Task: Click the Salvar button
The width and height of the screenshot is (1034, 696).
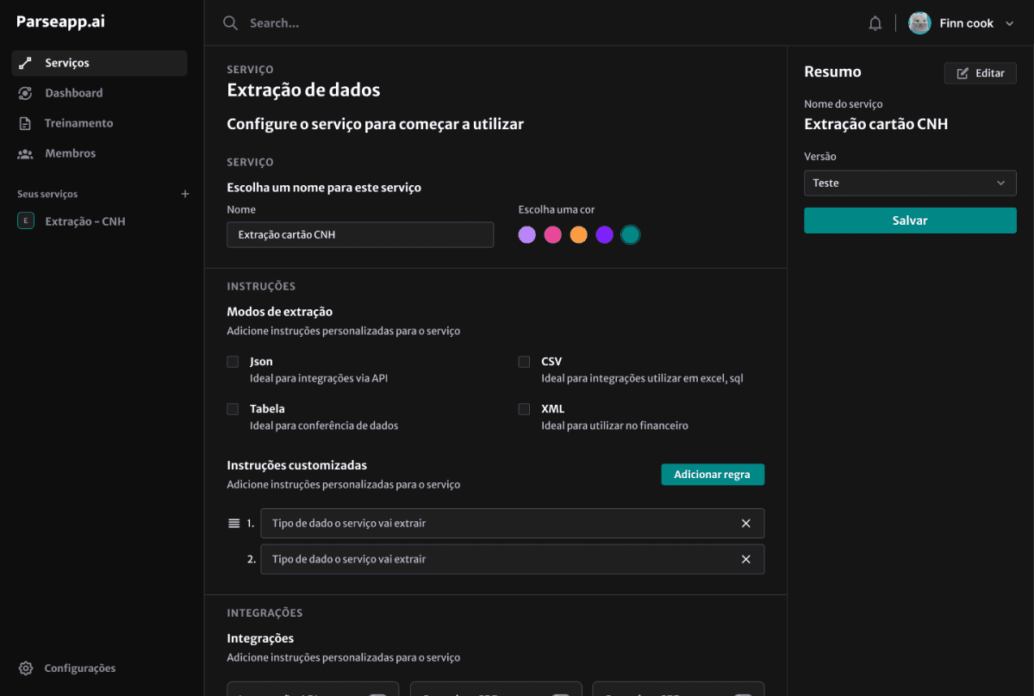Action: pyautogui.click(x=910, y=221)
